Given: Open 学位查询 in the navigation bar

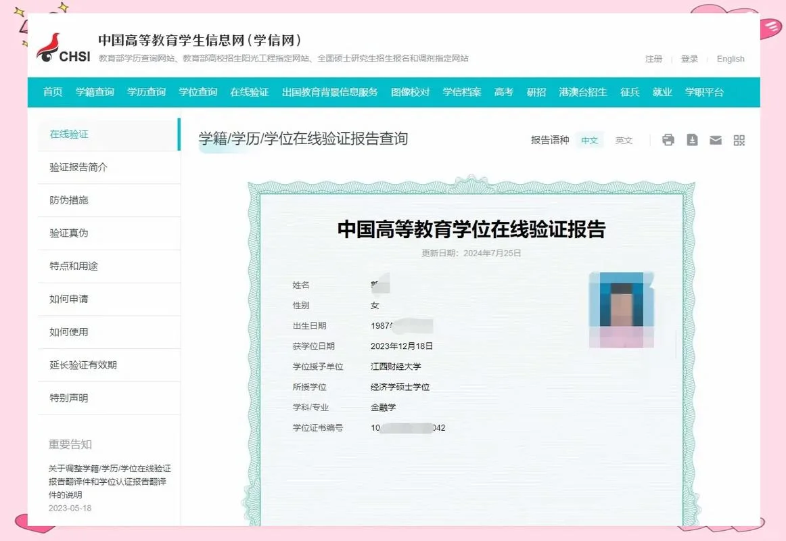Looking at the screenshot, I should pos(198,92).
